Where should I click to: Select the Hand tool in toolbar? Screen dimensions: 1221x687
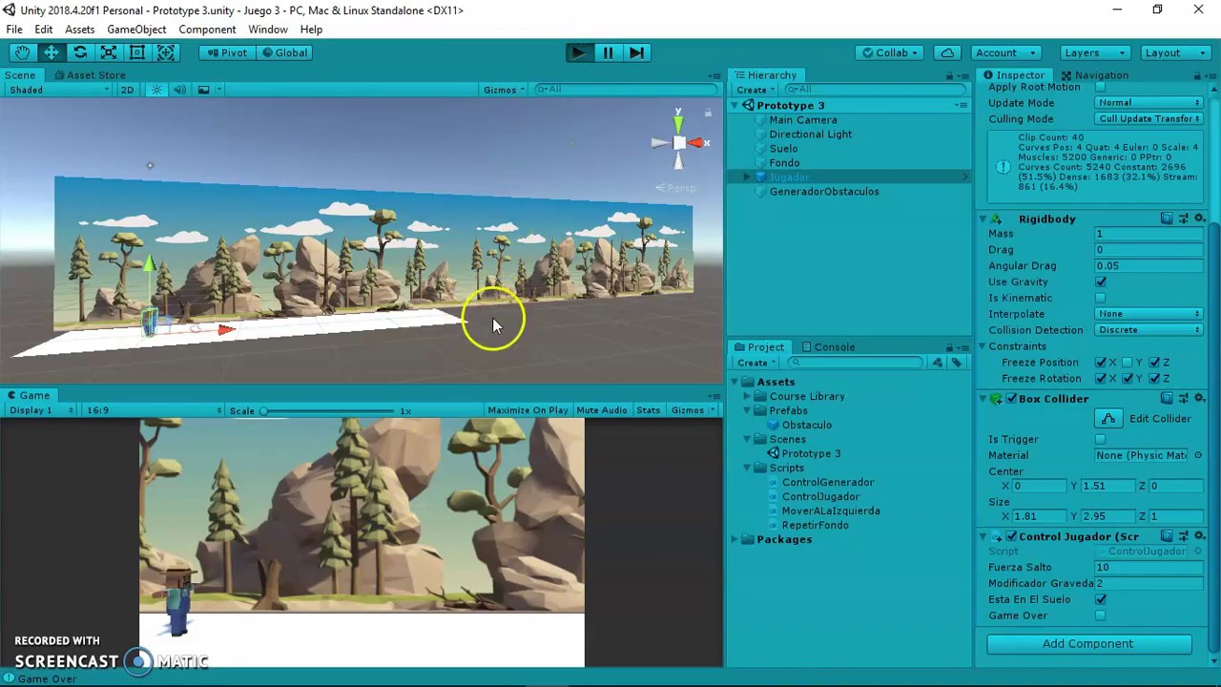(22, 52)
